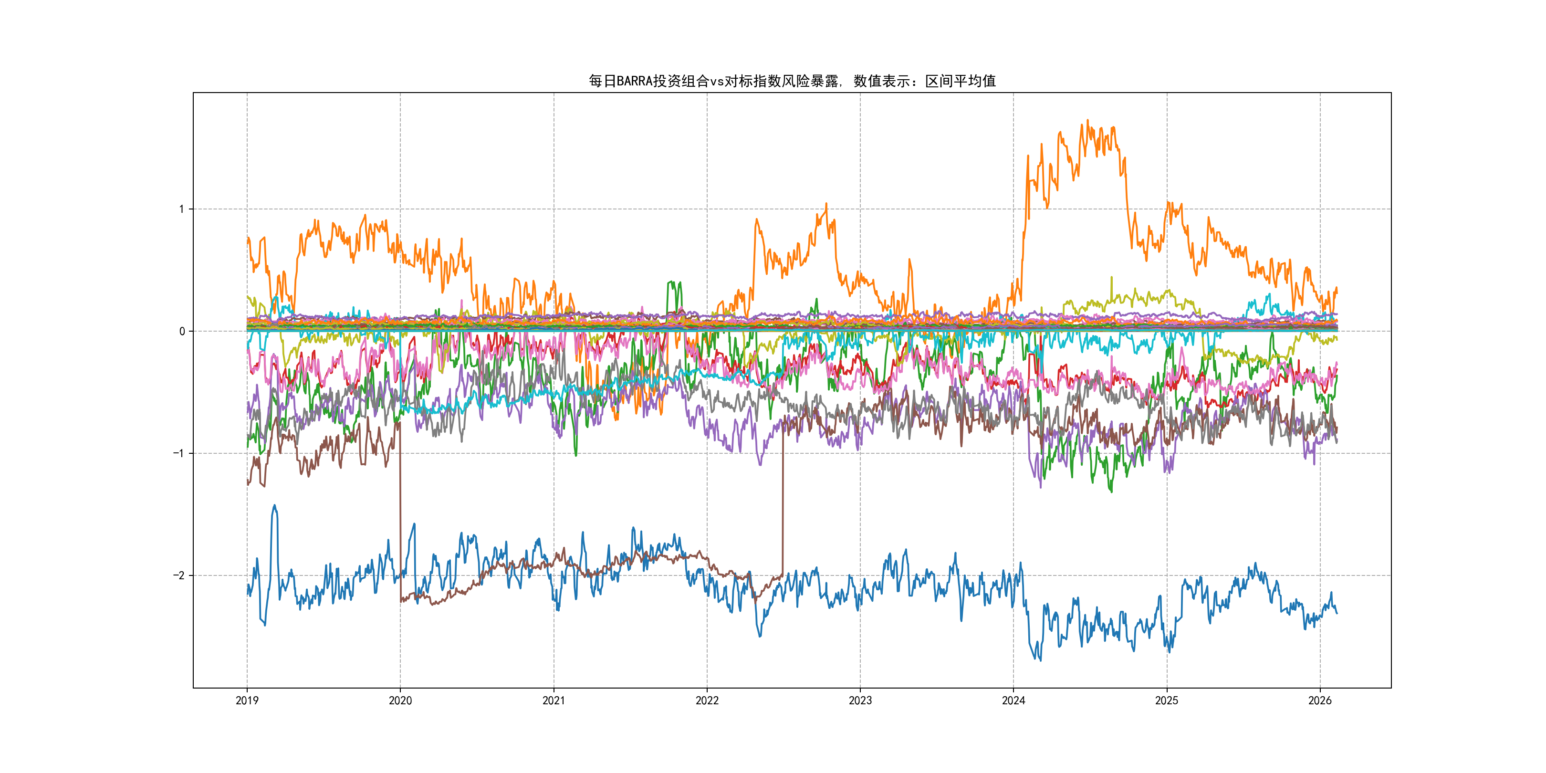Click the 2026 x-axis tick label
The height and width of the screenshot is (773, 1546).
[1320, 700]
